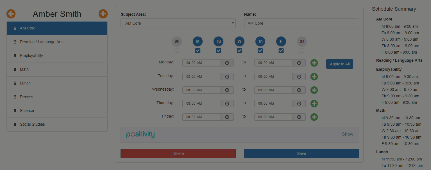
Task: Uncheck the Wednesday checkbox
Action: (239, 50)
